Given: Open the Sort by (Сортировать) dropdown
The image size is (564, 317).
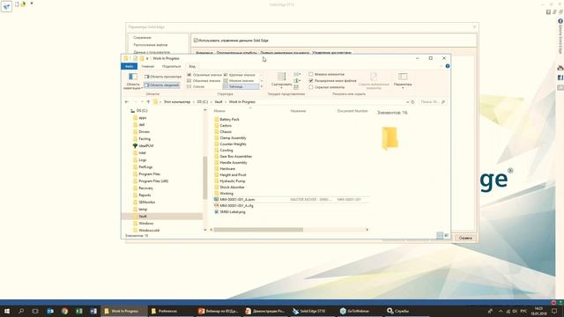Looking at the screenshot, I should (282, 80).
